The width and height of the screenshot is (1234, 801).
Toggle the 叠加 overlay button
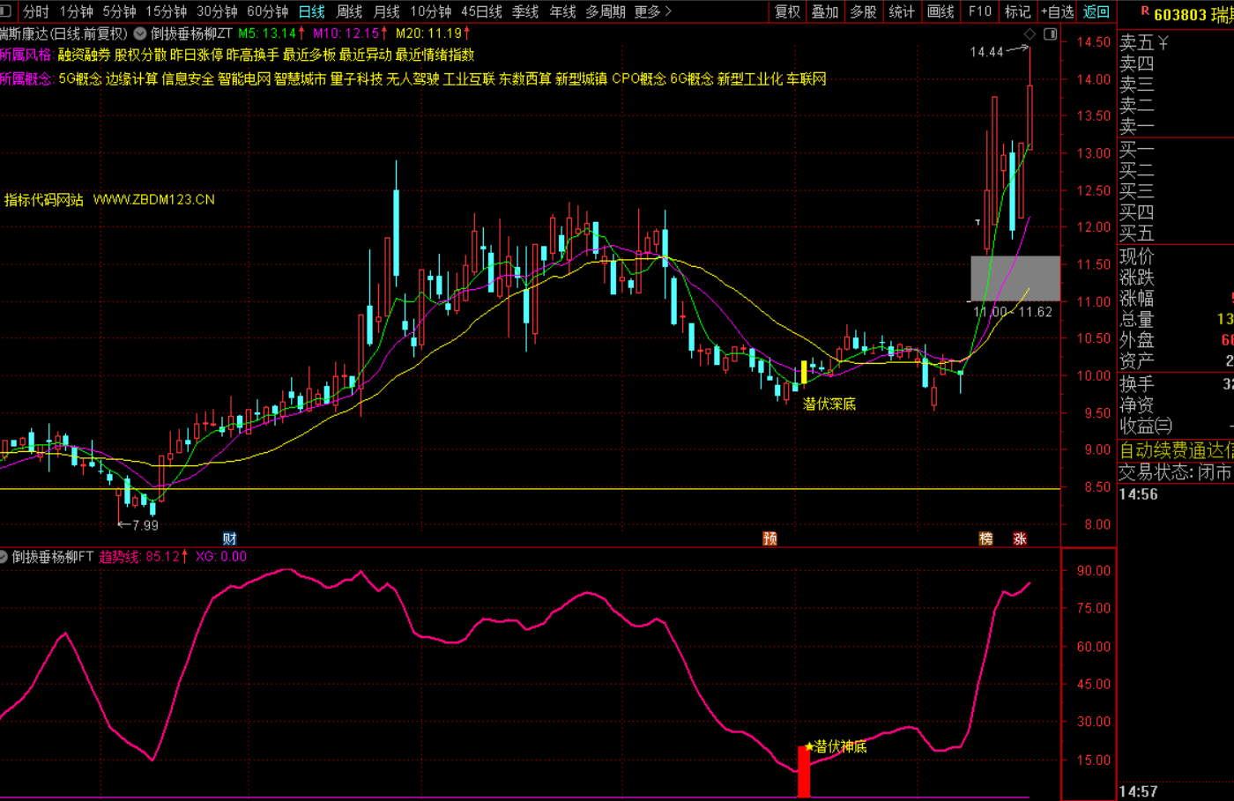[x=825, y=11]
